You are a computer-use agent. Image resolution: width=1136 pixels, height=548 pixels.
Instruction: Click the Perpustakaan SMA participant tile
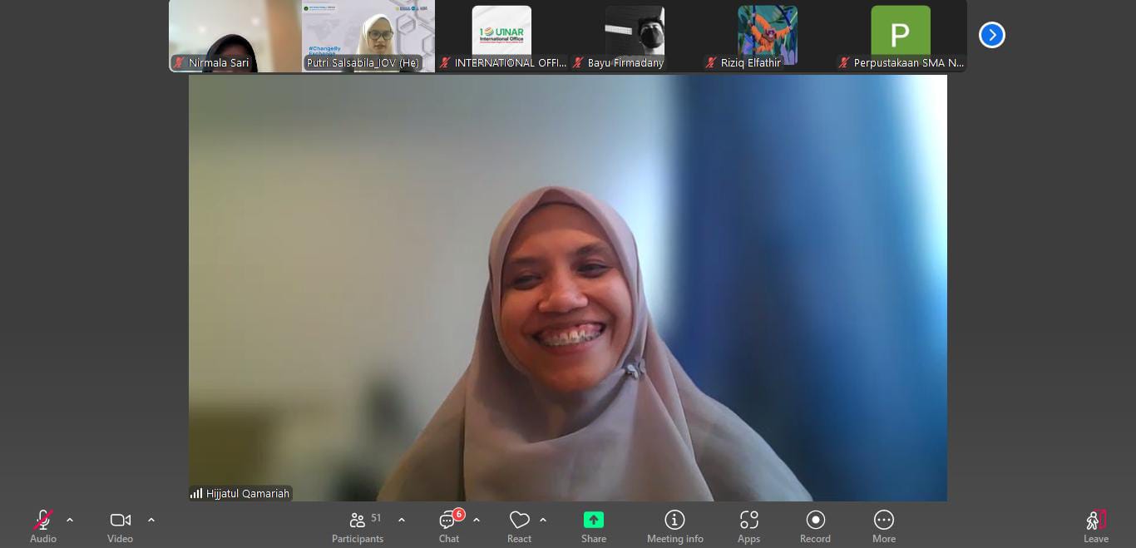(900, 36)
